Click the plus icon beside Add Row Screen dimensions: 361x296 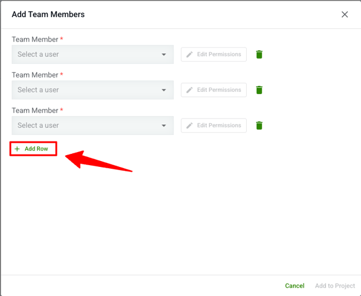pos(17,149)
